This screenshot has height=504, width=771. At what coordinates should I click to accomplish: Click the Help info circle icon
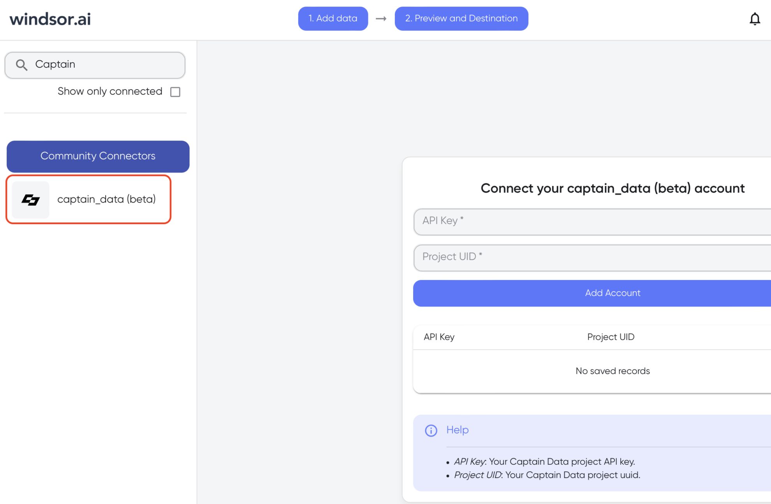(431, 430)
